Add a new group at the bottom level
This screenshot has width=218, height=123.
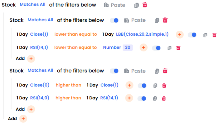(23, 119)
